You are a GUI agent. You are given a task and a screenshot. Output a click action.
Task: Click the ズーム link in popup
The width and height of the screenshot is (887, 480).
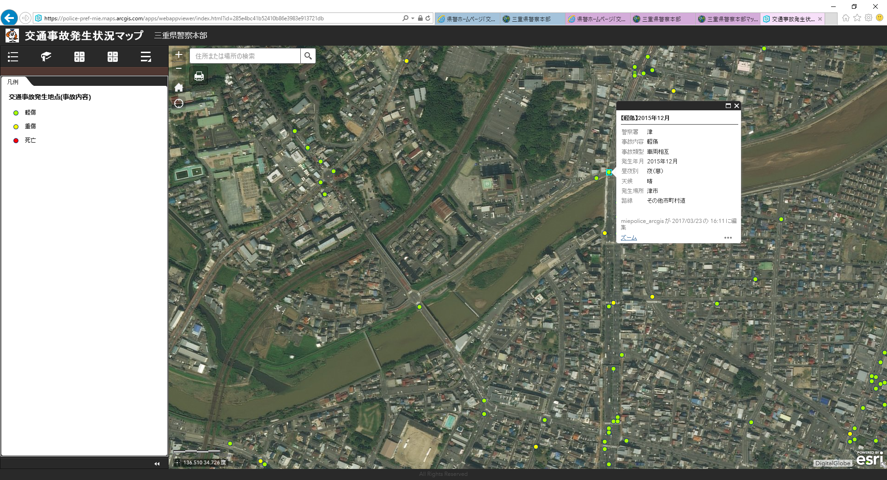628,238
